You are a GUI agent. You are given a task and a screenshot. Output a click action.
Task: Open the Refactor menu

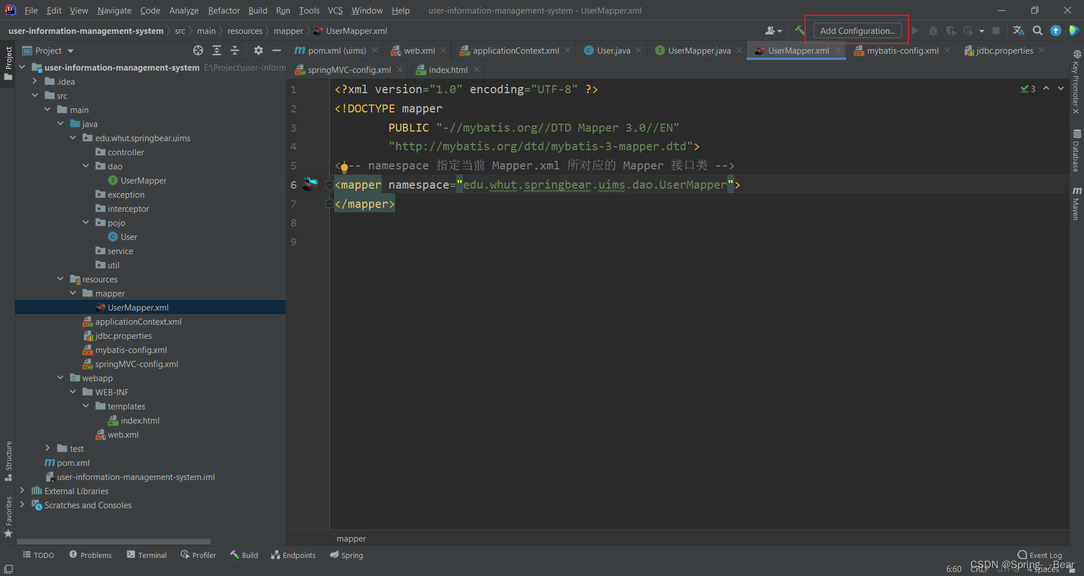[x=224, y=11]
